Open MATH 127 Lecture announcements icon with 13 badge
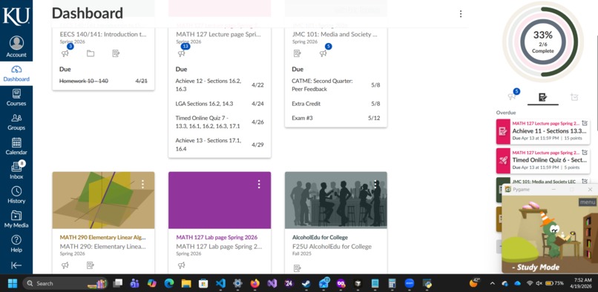The width and height of the screenshot is (598, 292). (x=182, y=53)
